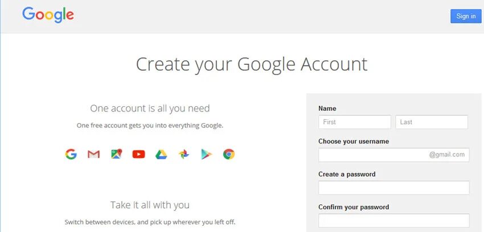
Task: Click the Confirm your password field
Action: click(394, 221)
